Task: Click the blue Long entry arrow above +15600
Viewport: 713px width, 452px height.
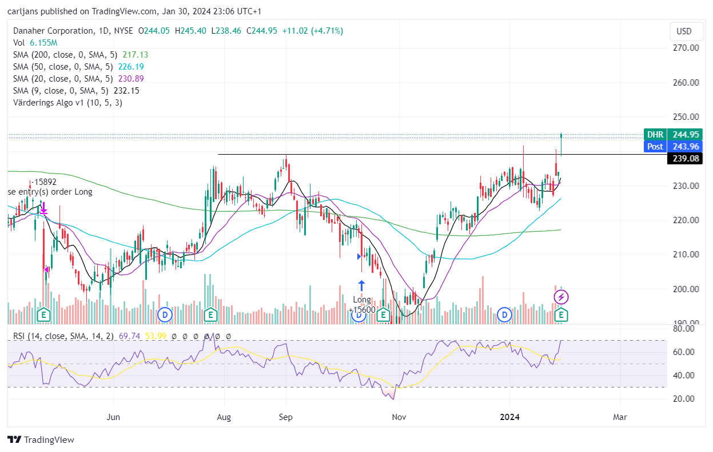Action: pos(361,285)
